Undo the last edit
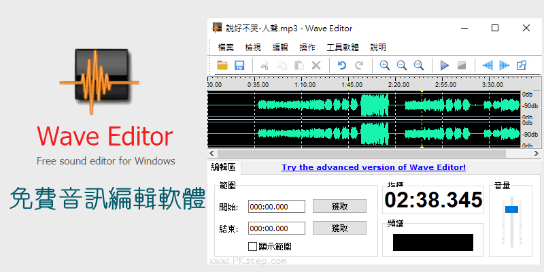 click(x=342, y=65)
